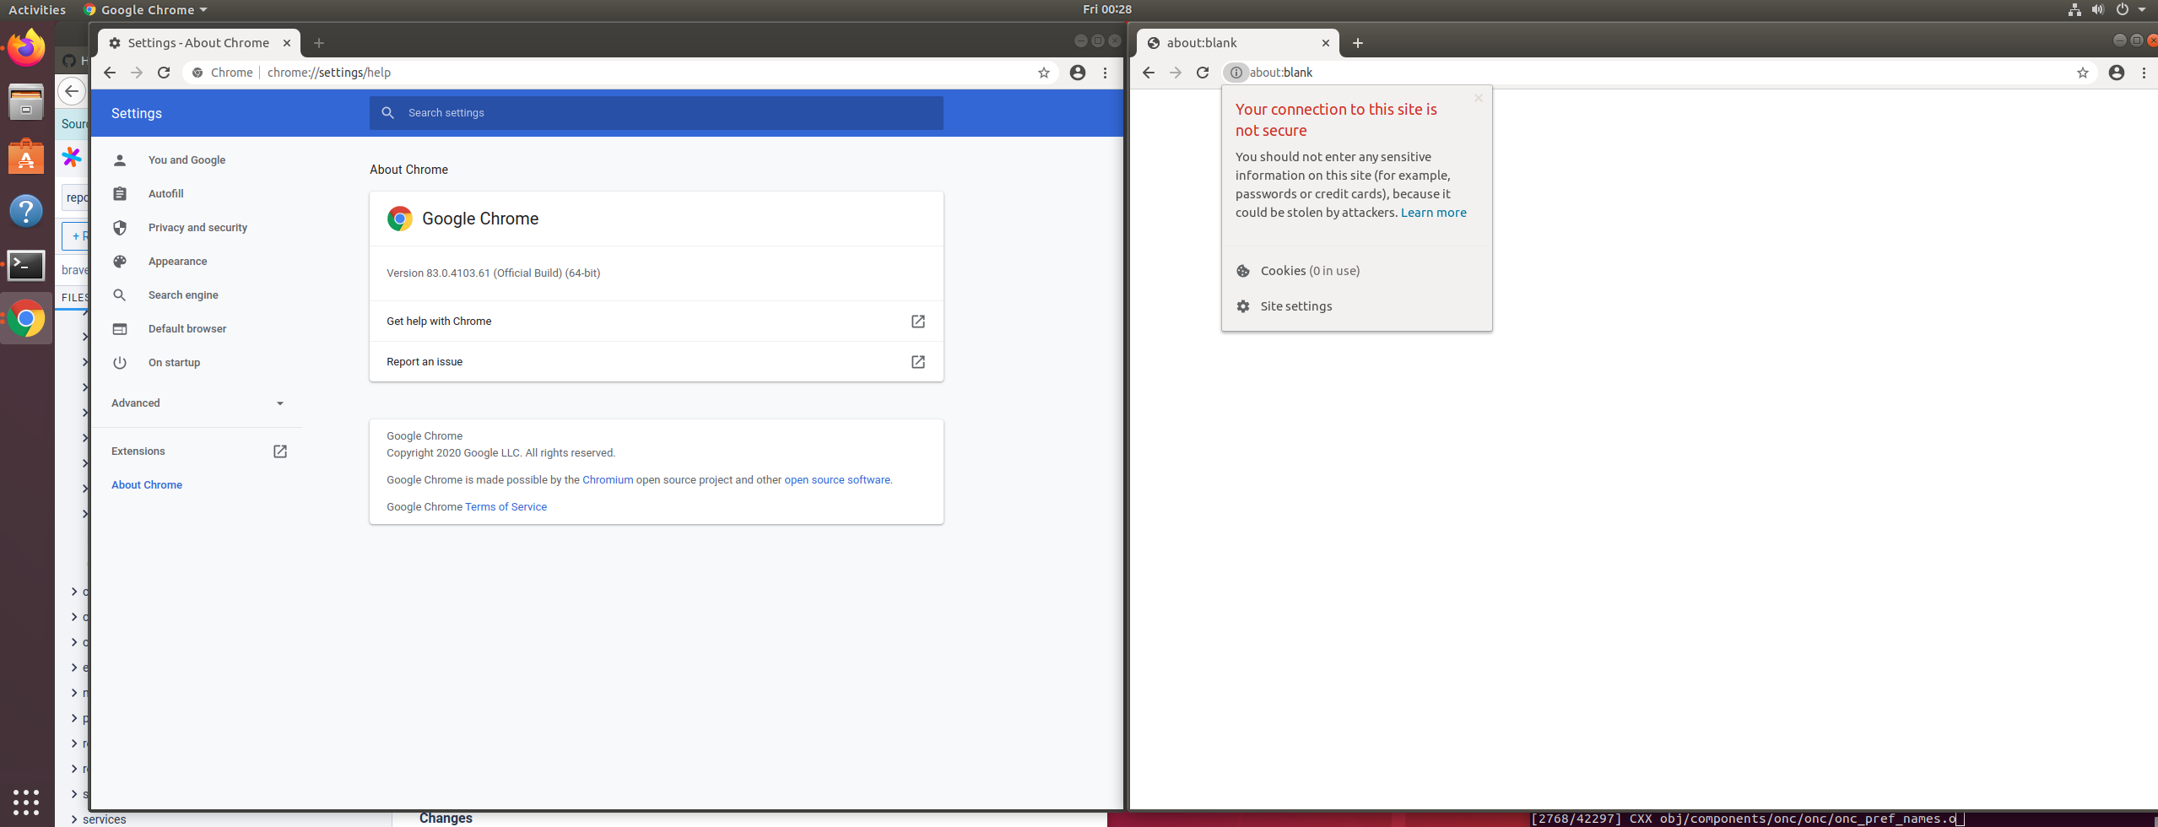The image size is (2158, 827).
Task: Expand the services folder in background tree
Action: pyautogui.click(x=74, y=819)
